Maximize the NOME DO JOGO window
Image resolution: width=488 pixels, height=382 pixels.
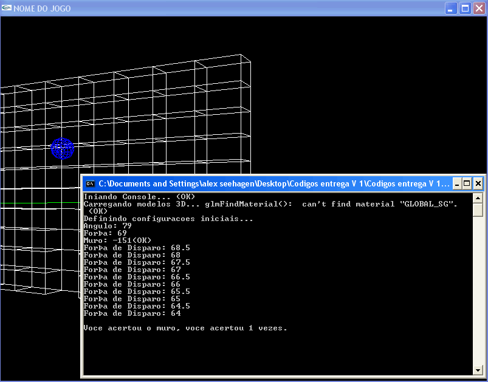pyautogui.click(x=465, y=9)
